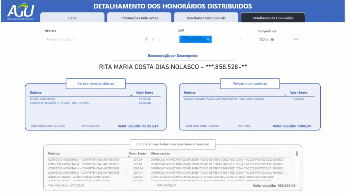The image size is (346, 194).
Task: Click the filter icon in CPF field
Action: 241,39
